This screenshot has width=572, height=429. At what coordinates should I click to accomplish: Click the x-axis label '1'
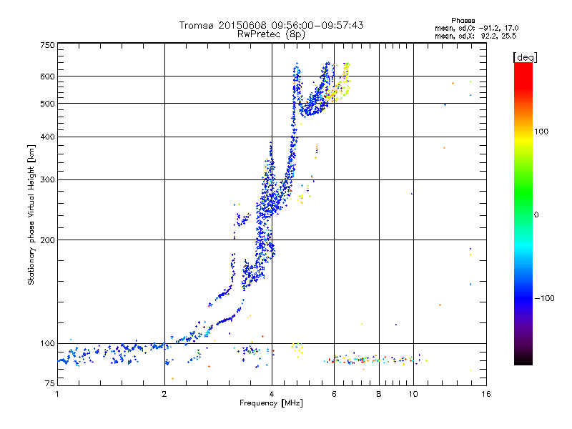(x=57, y=394)
